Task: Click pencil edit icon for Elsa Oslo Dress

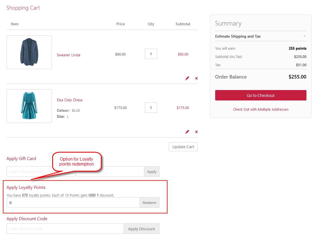Action: (x=187, y=132)
